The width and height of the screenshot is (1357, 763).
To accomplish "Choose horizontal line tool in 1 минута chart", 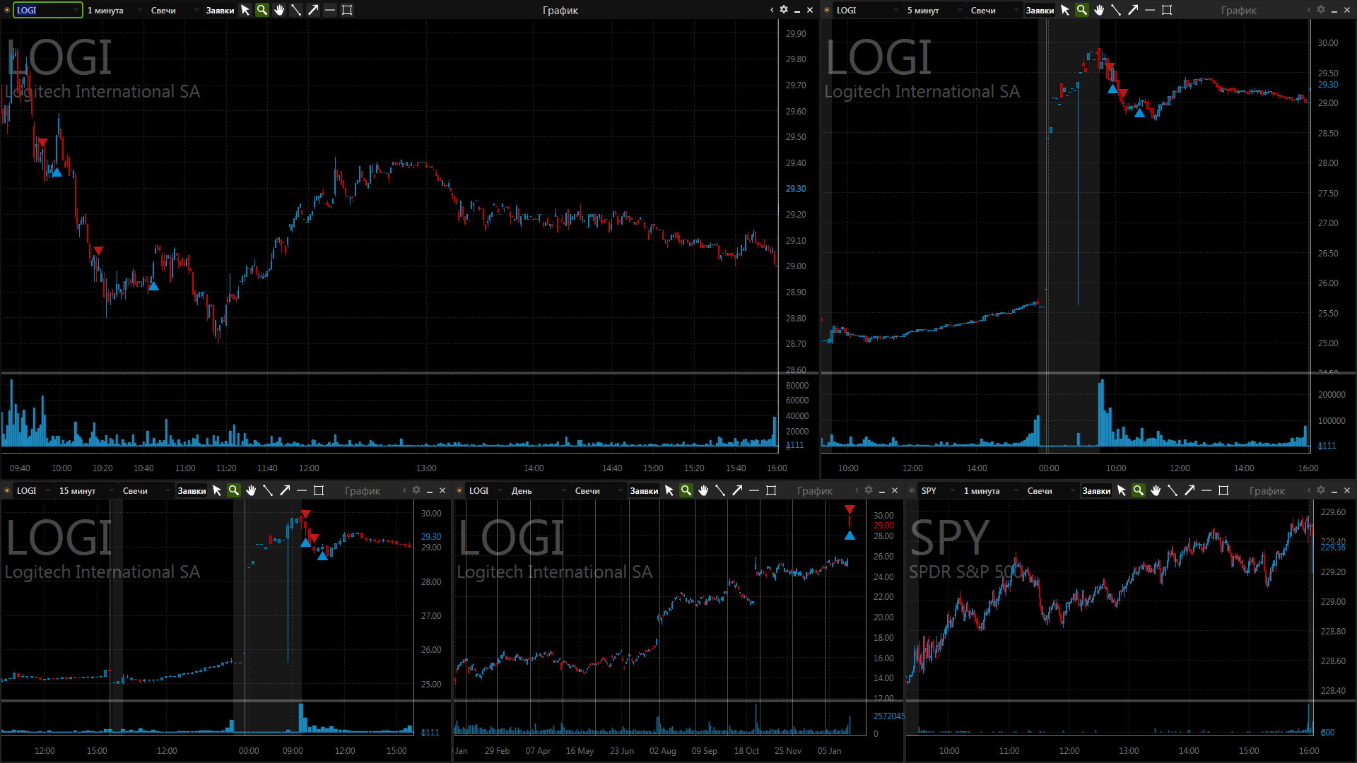I will 330,10.
